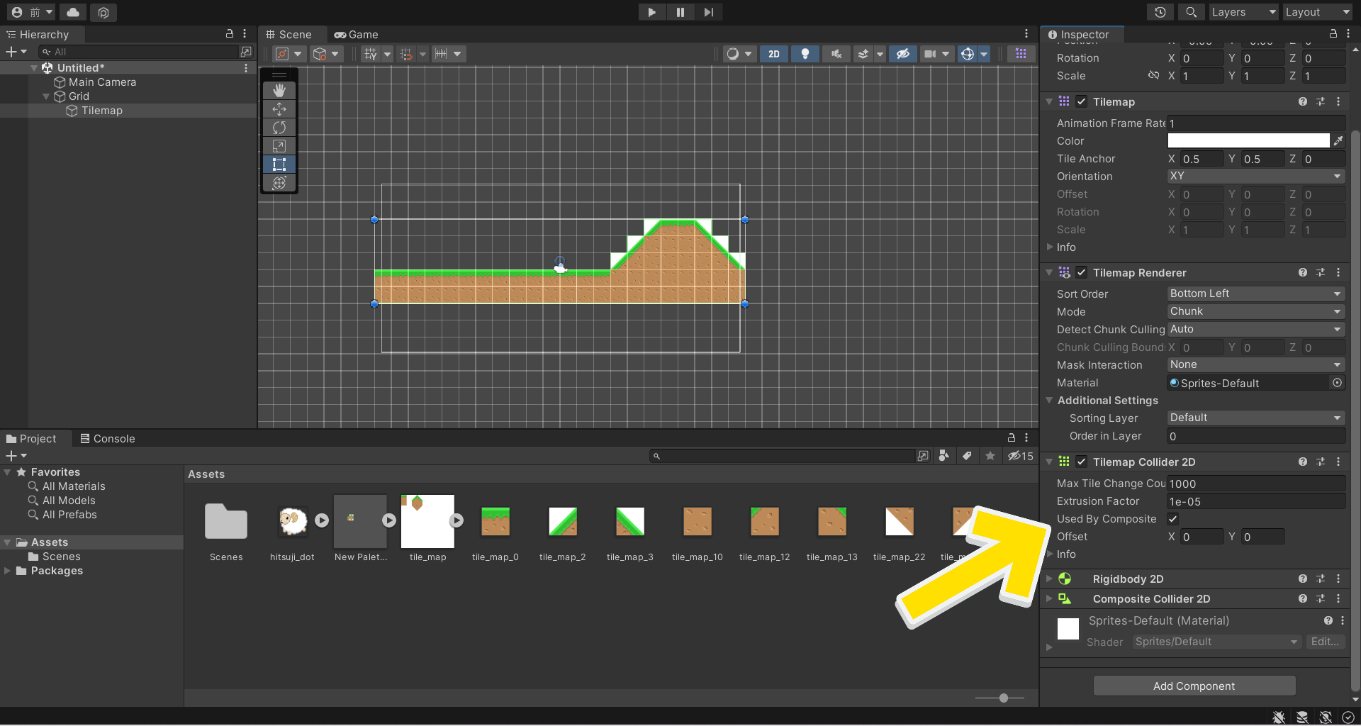Select the Move tool in the scene toolbar
This screenshot has width=1361, height=726.
[x=279, y=108]
